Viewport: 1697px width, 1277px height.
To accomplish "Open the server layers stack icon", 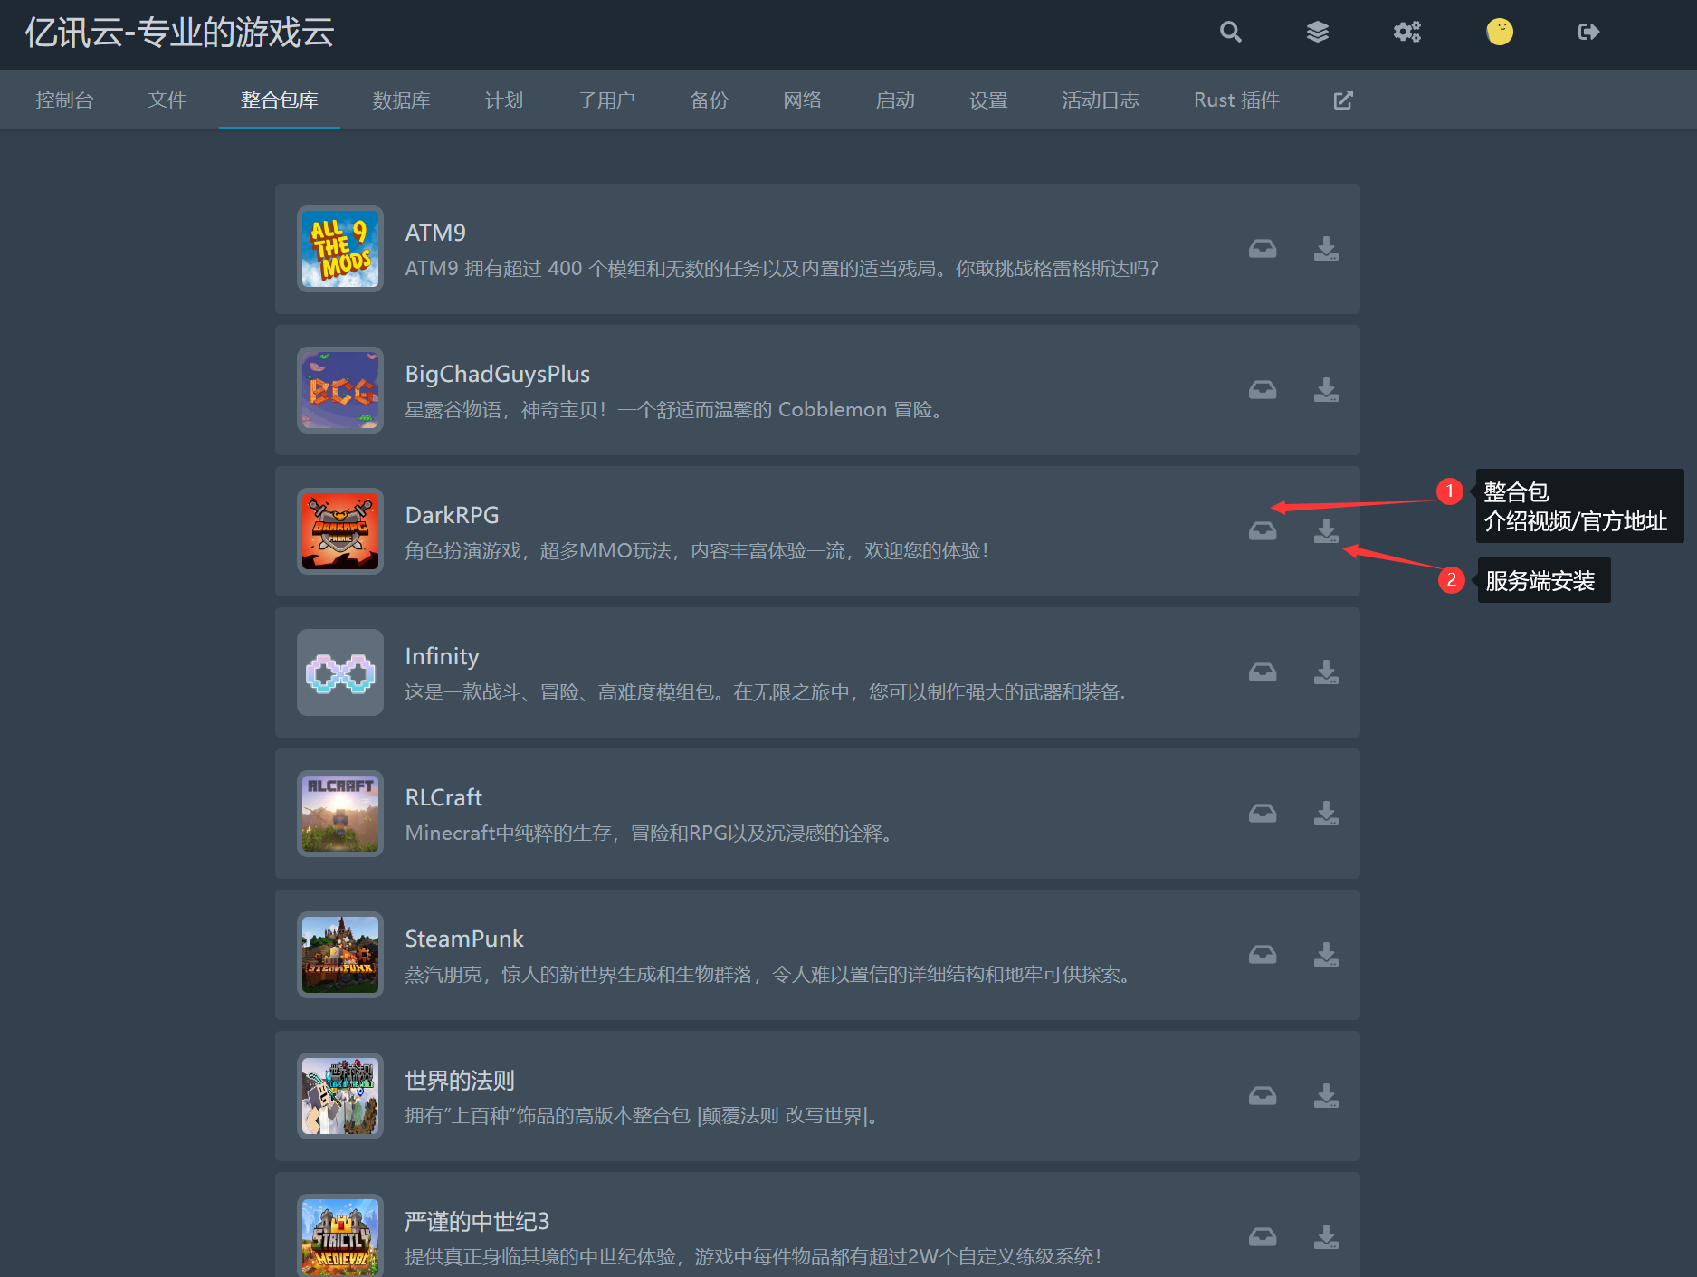I will coord(1318,32).
